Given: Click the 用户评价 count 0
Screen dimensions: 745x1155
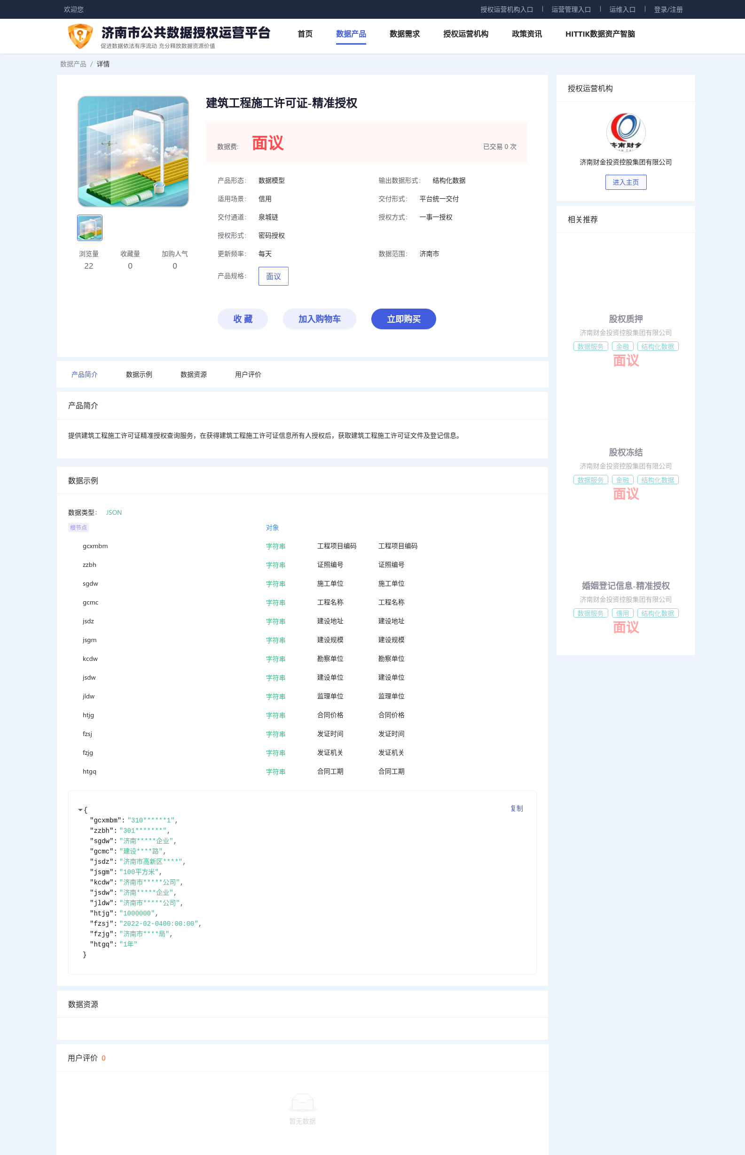Looking at the screenshot, I should pyautogui.click(x=103, y=1058).
